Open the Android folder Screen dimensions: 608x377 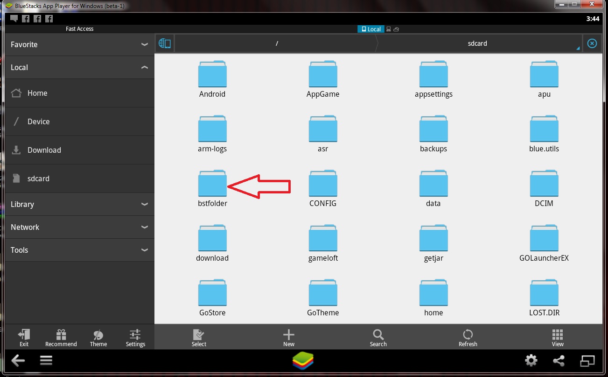pos(212,79)
